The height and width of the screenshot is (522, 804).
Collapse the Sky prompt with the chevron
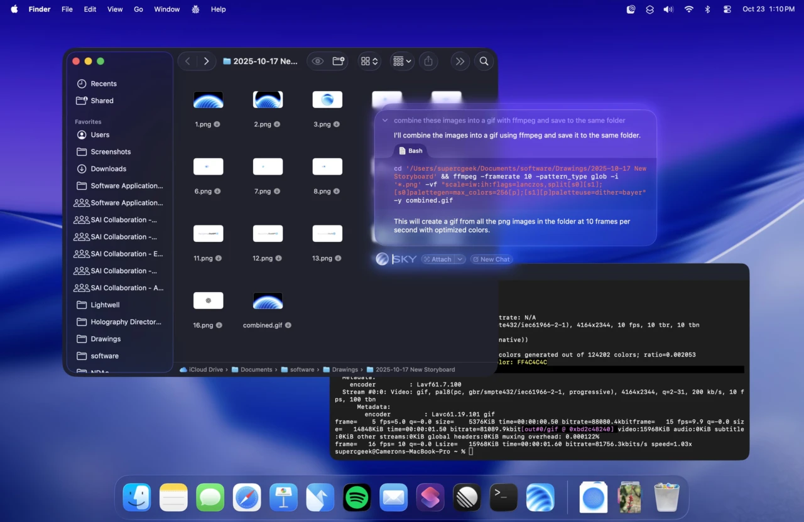point(385,120)
